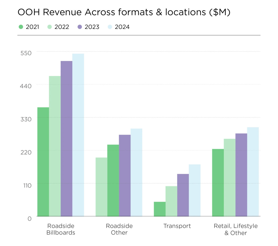Select the Retail, Lifestyle & Other axis label
This screenshot has height=246, width=278.
click(x=235, y=229)
